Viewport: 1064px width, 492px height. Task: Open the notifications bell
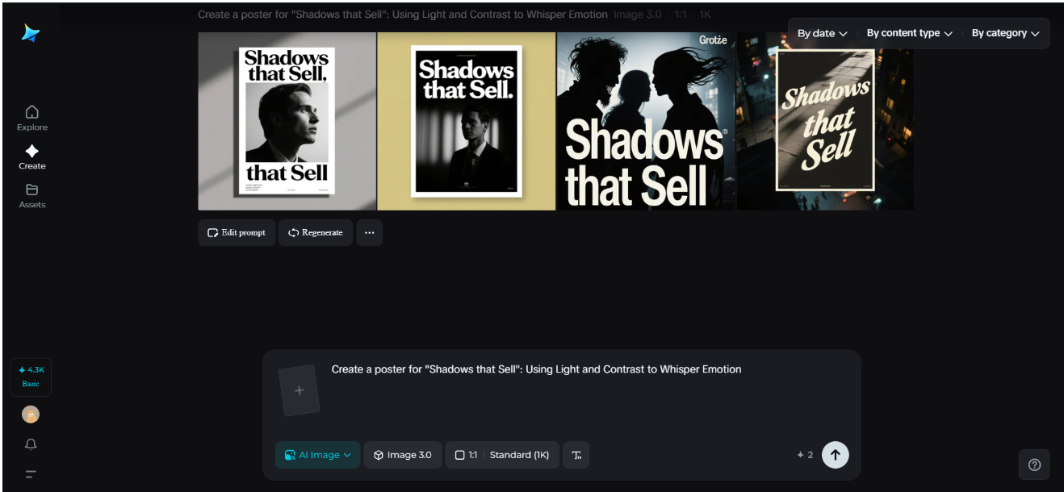(x=31, y=444)
